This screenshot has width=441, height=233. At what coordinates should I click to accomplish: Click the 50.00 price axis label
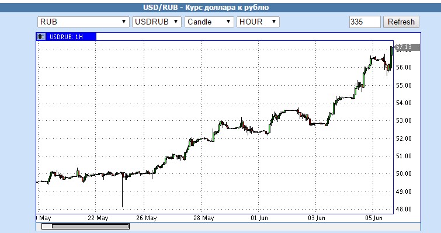(404, 173)
